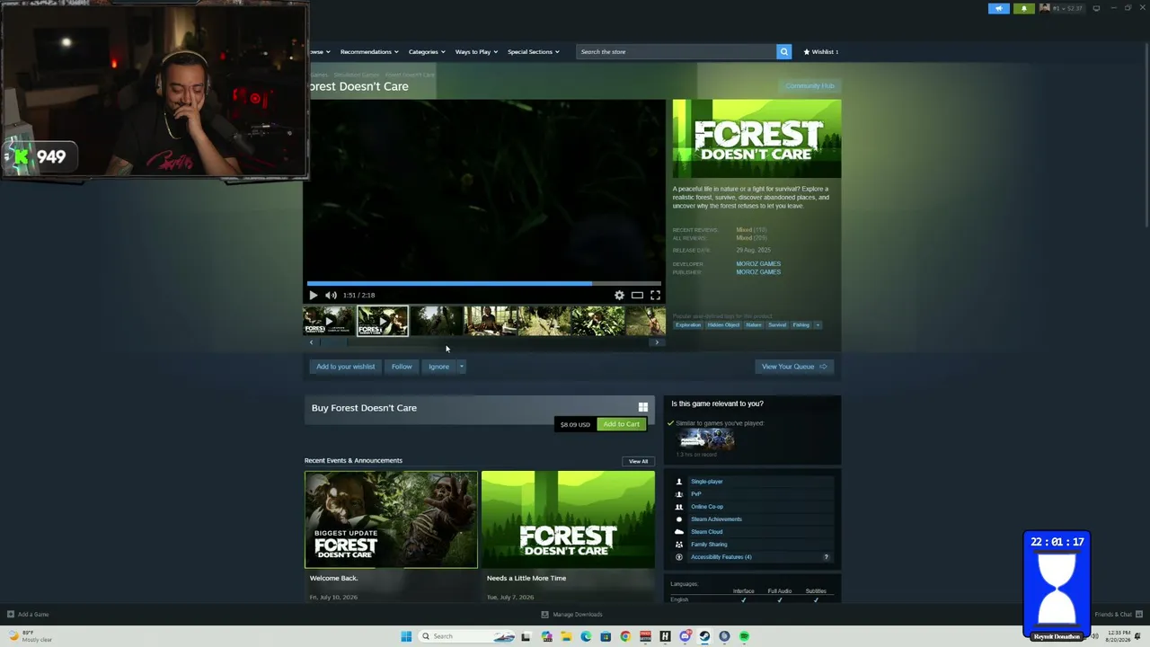Expand the Ways to Play menu
Image resolution: width=1150 pixels, height=647 pixels.
click(x=476, y=52)
